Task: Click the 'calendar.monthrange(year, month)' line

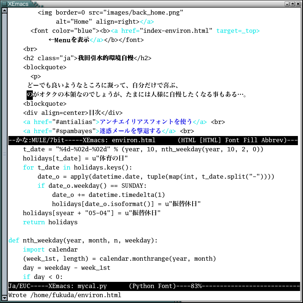Action: pos(120,259)
